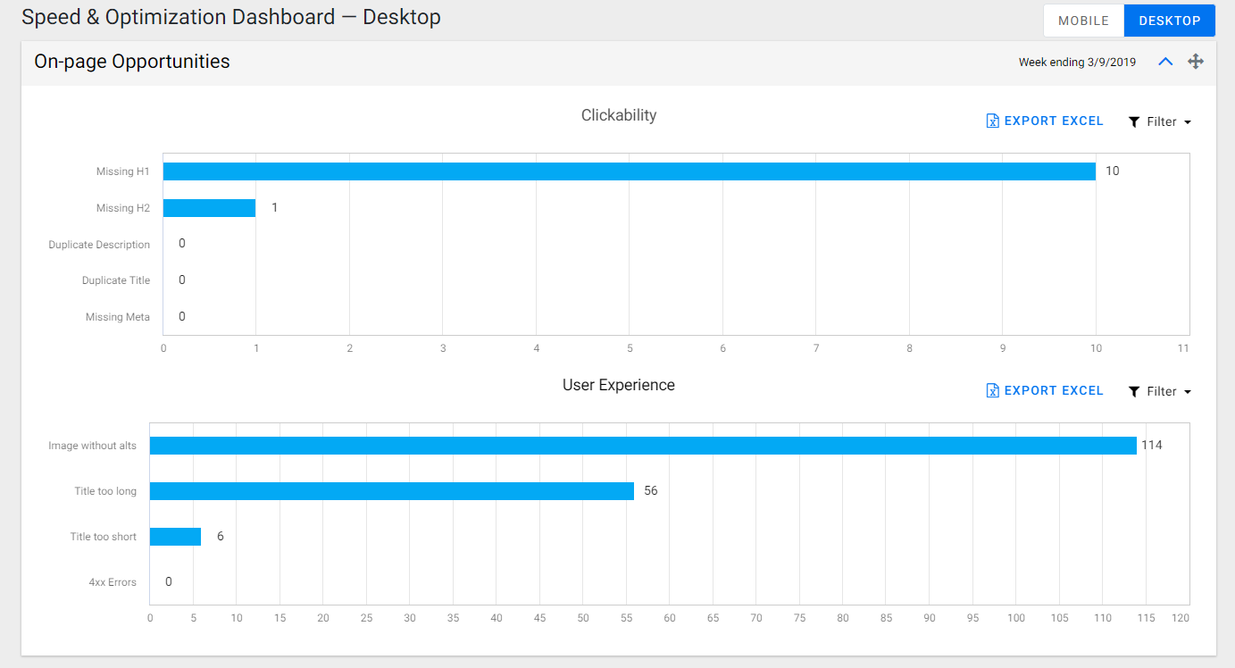Click the funnel icon beside User Experience Filter

[1134, 391]
